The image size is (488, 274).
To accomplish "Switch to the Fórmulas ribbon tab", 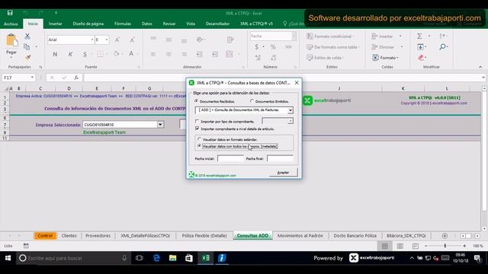I will (x=123, y=24).
